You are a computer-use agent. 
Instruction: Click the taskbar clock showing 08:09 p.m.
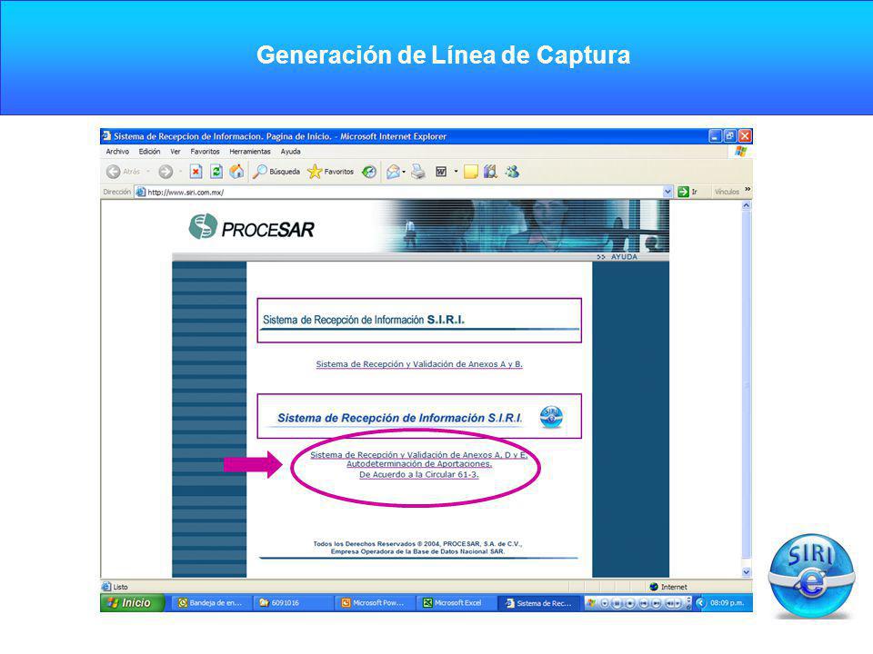[727, 603]
